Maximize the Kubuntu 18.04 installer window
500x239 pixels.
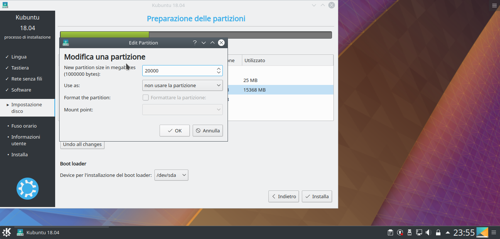[323, 5]
